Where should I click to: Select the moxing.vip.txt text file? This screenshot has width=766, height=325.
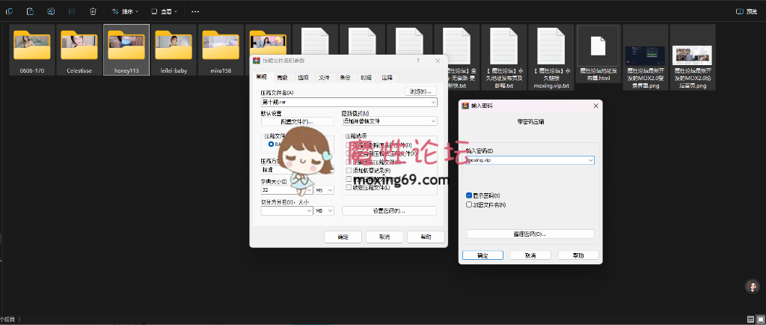tap(551, 57)
